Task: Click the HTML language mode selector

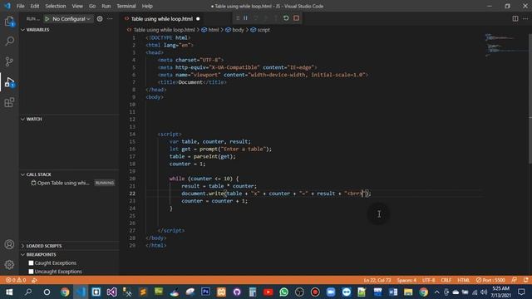Action: (x=464, y=280)
